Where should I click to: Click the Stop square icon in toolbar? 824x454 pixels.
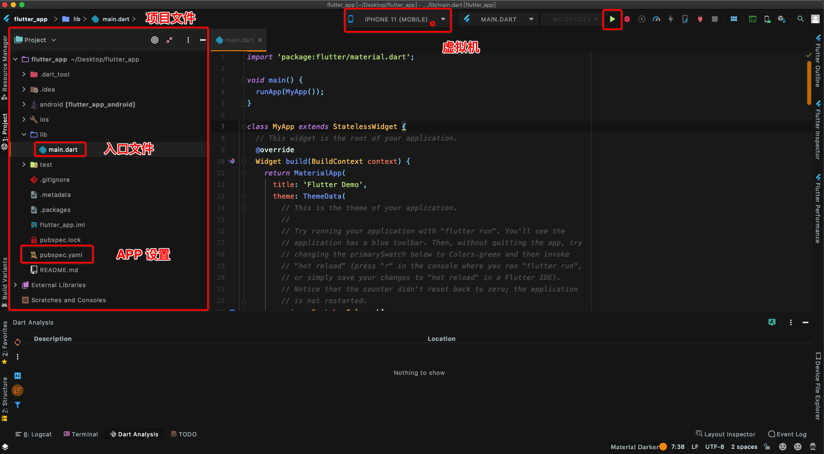tap(715, 19)
